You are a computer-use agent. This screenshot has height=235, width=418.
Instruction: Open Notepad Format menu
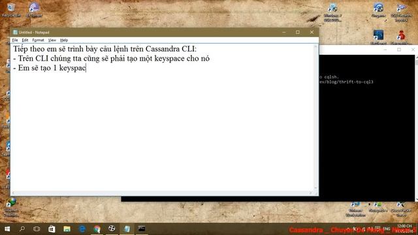coord(38,40)
